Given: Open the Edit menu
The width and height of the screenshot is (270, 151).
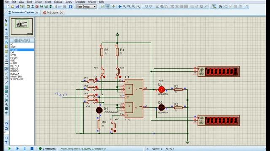Looking at the screenshot, I should pos(14,2).
